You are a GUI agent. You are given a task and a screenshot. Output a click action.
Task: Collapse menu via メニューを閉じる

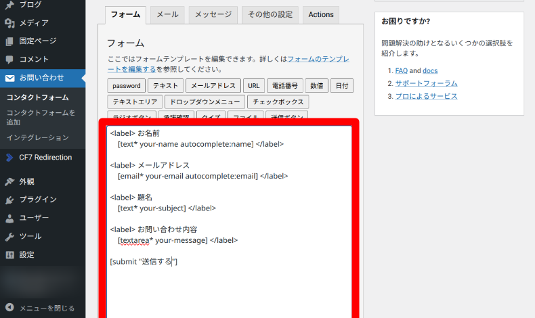coord(47,308)
